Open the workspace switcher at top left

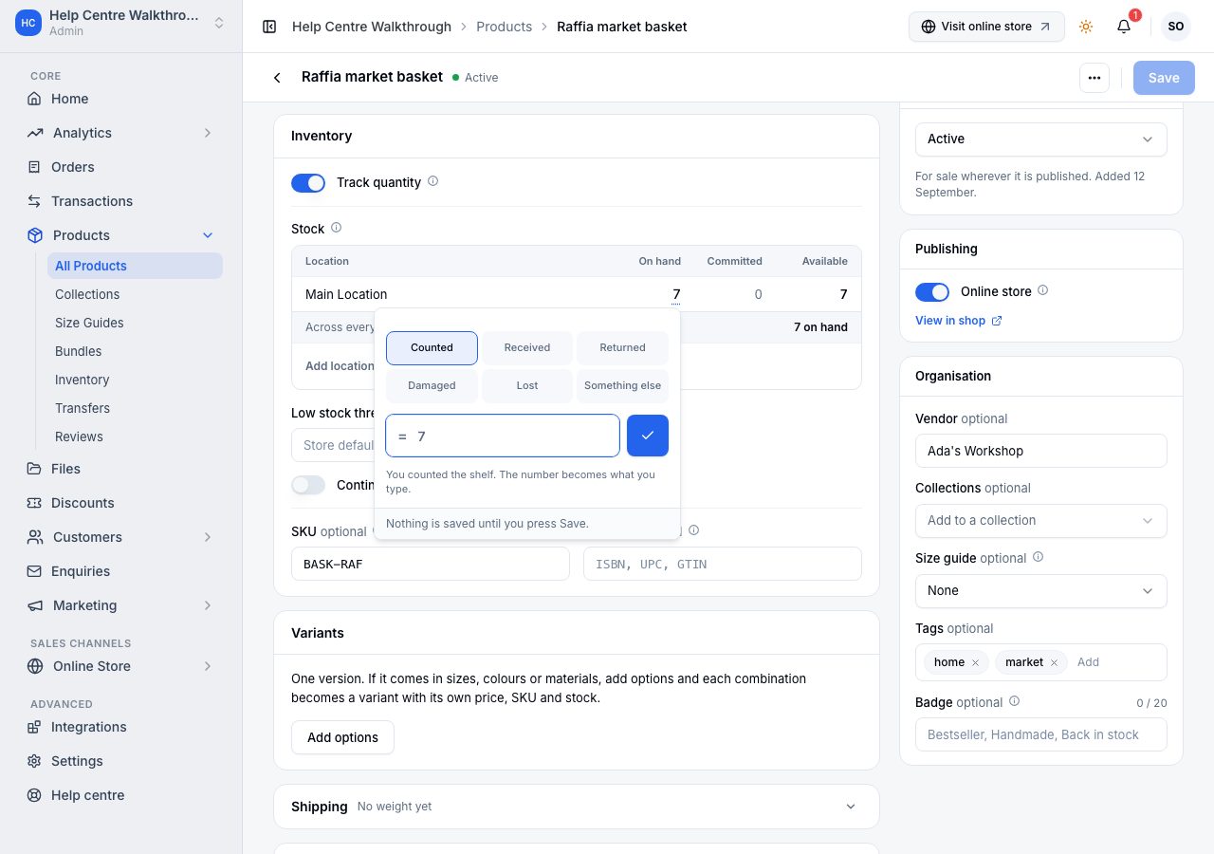click(120, 23)
